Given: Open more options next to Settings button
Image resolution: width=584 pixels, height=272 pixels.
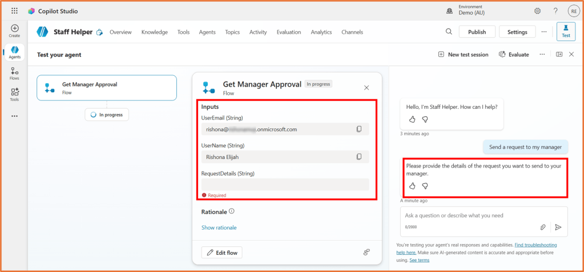Looking at the screenshot, I should (x=544, y=32).
